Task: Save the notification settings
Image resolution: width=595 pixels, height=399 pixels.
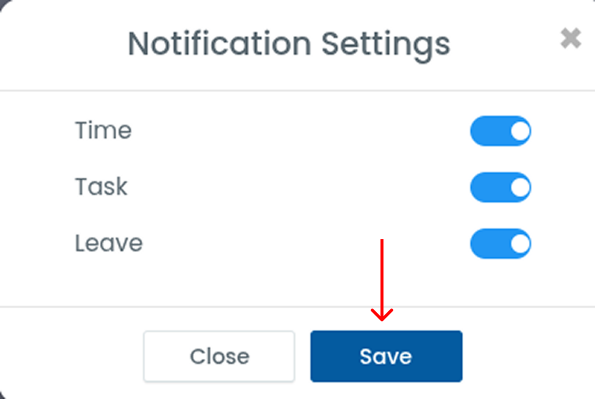Action: pos(386,356)
